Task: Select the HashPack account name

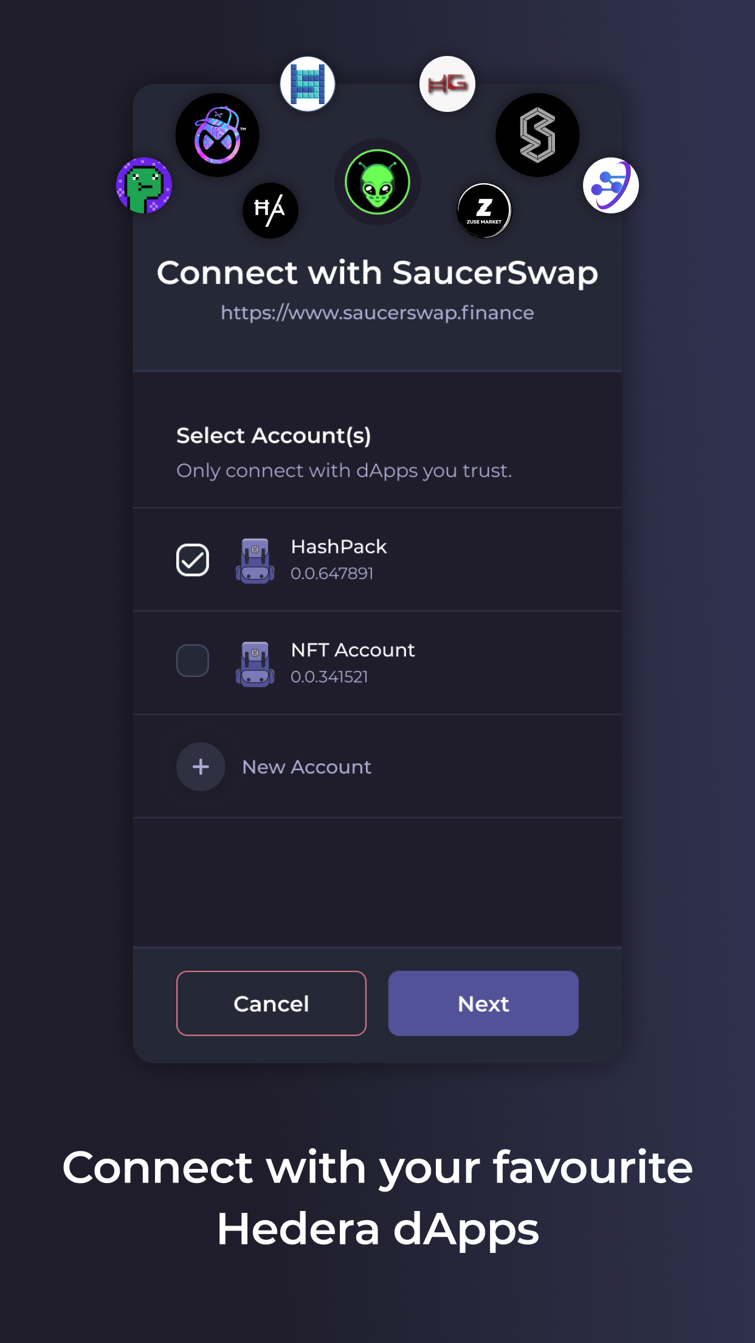Action: pyautogui.click(x=339, y=547)
